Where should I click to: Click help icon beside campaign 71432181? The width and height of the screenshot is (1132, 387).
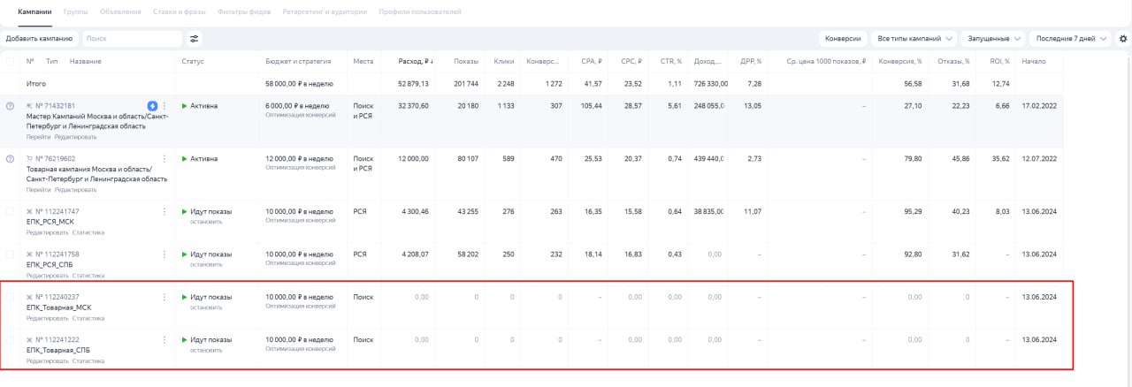point(11,106)
